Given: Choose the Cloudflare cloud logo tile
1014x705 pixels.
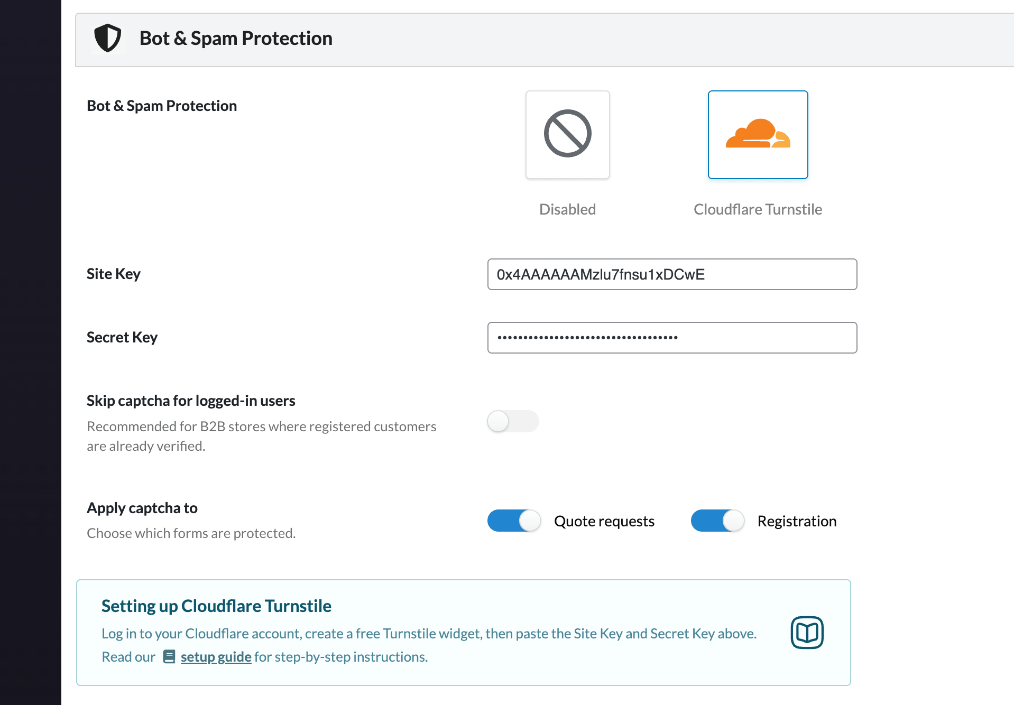Looking at the screenshot, I should click(x=758, y=135).
